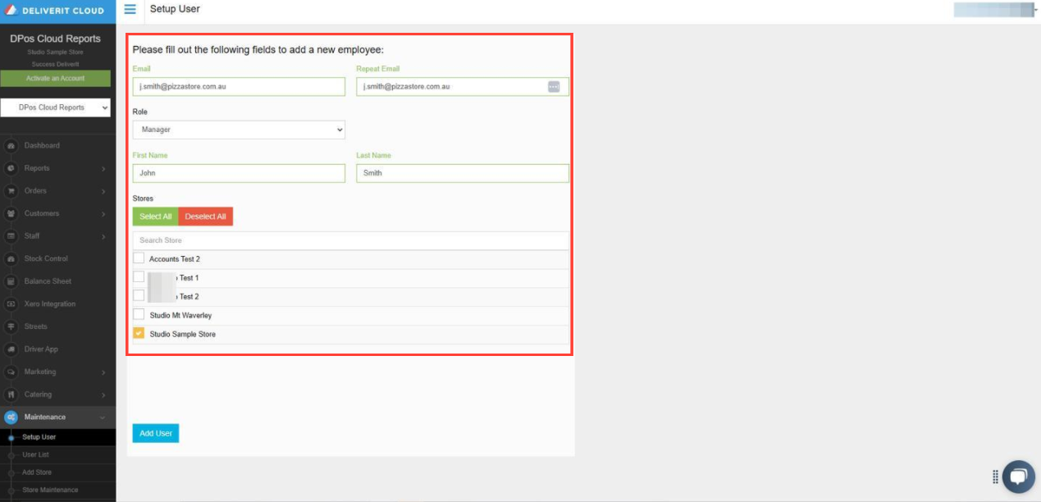The height and width of the screenshot is (502, 1041).
Task: Click the red Deselect All button
Action: coord(205,217)
